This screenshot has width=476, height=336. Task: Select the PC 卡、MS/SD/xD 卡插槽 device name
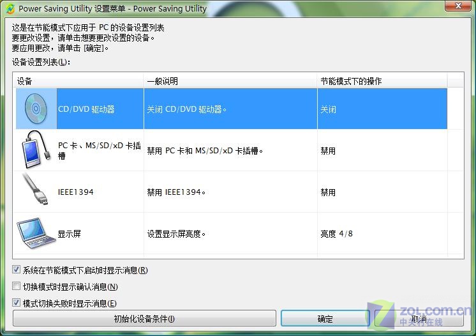point(100,151)
